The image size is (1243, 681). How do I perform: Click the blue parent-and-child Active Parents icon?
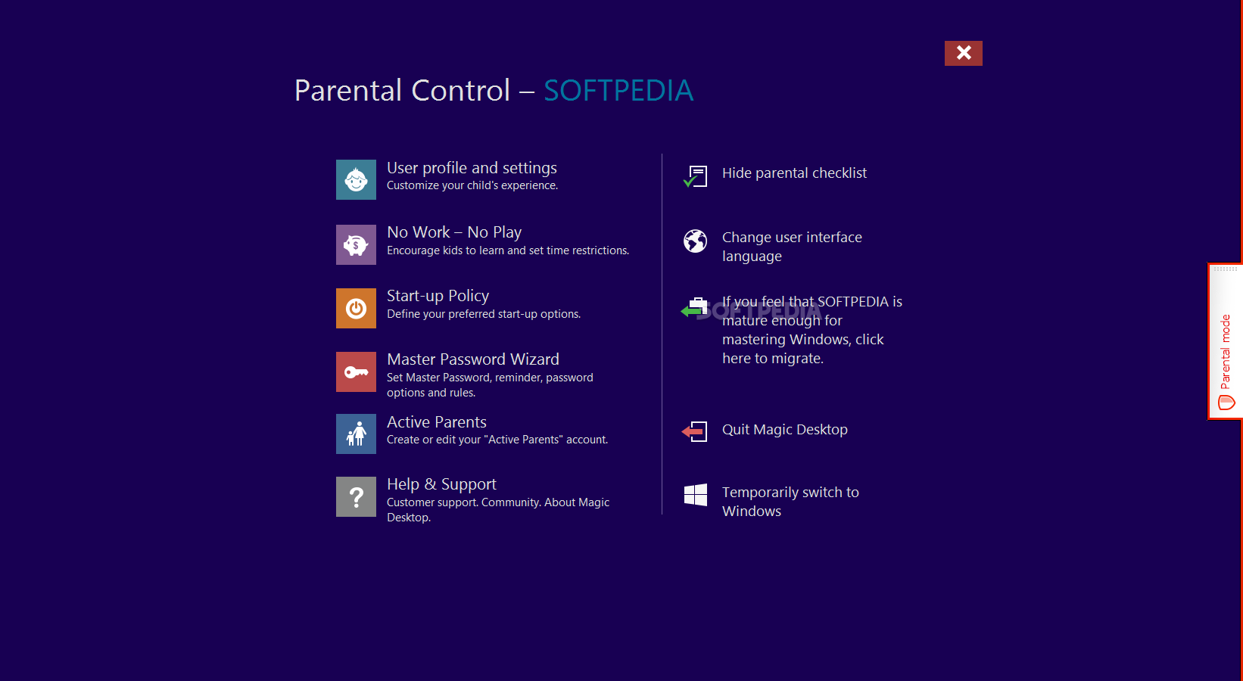pyautogui.click(x=356, y=434)
